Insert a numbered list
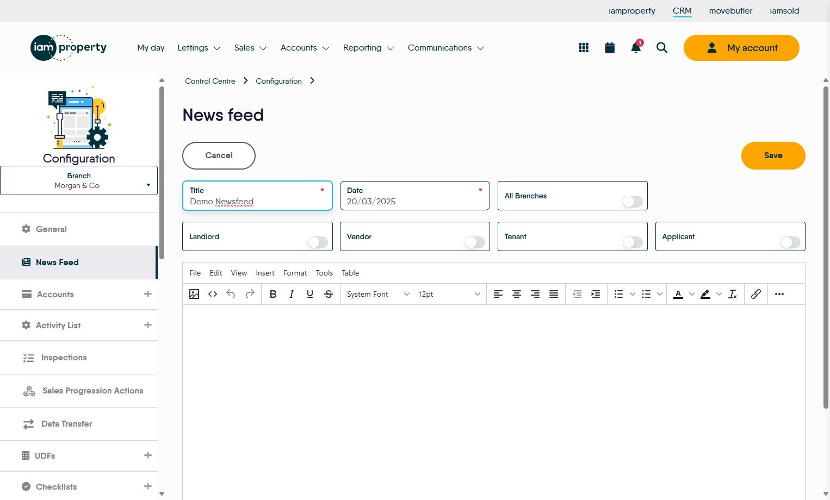Viewport: 830px width, 500px height. (x=618, y=294)
